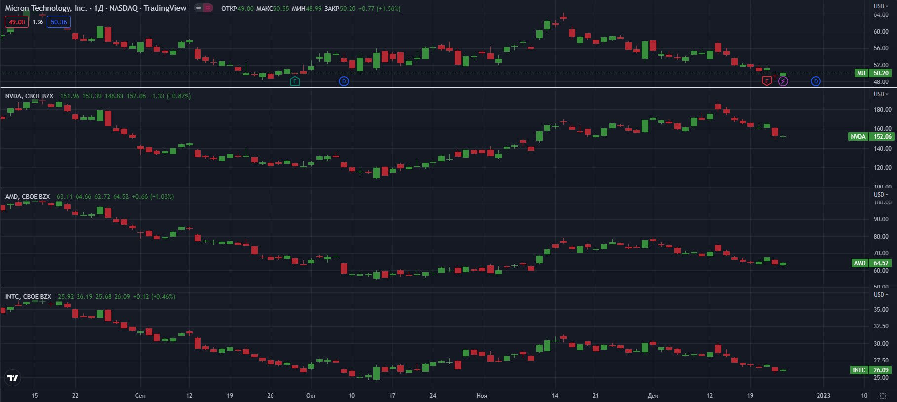897x402 pixels.
Task: Open USD currency dropdown on MU pane
Action: pos(881,6)
